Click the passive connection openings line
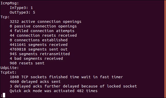The height and width of the screenshot is (98, 166). (x=43, y=26)
